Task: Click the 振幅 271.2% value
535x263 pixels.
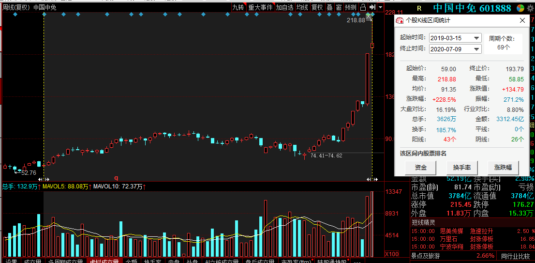Action: 514,99
